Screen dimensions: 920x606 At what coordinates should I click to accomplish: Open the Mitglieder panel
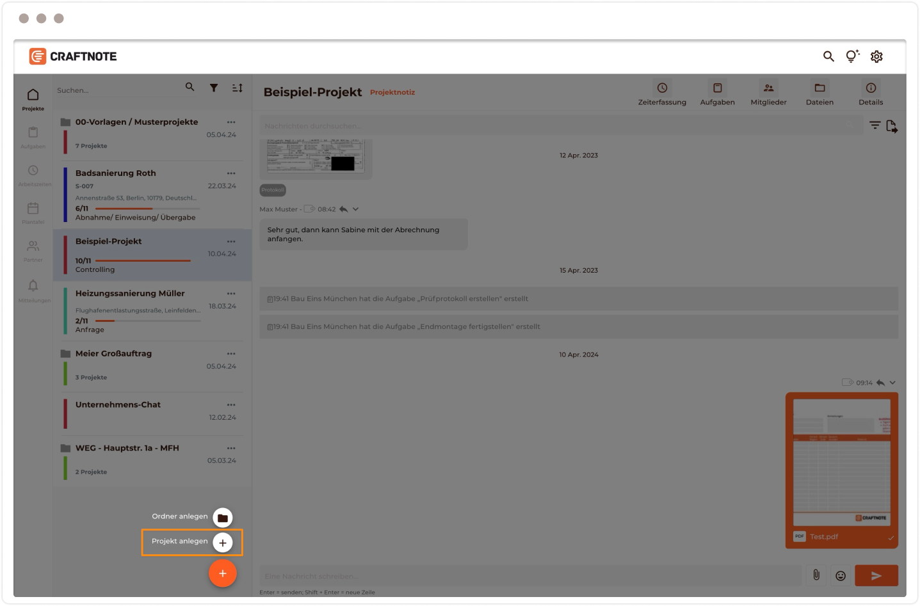(x=768, y=88)
